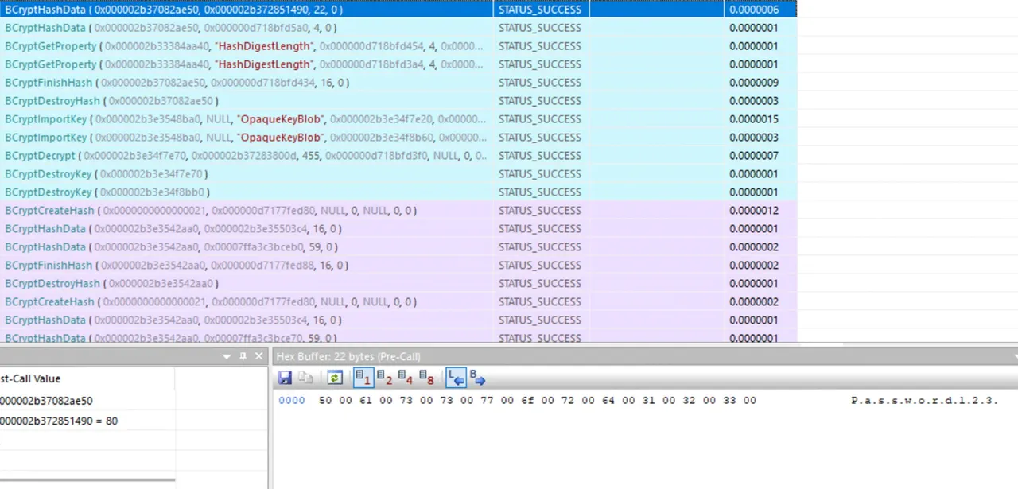Select the BCryptDecrypt API call row
This screenshot has height=489, width=1018.
coord(398,156)
